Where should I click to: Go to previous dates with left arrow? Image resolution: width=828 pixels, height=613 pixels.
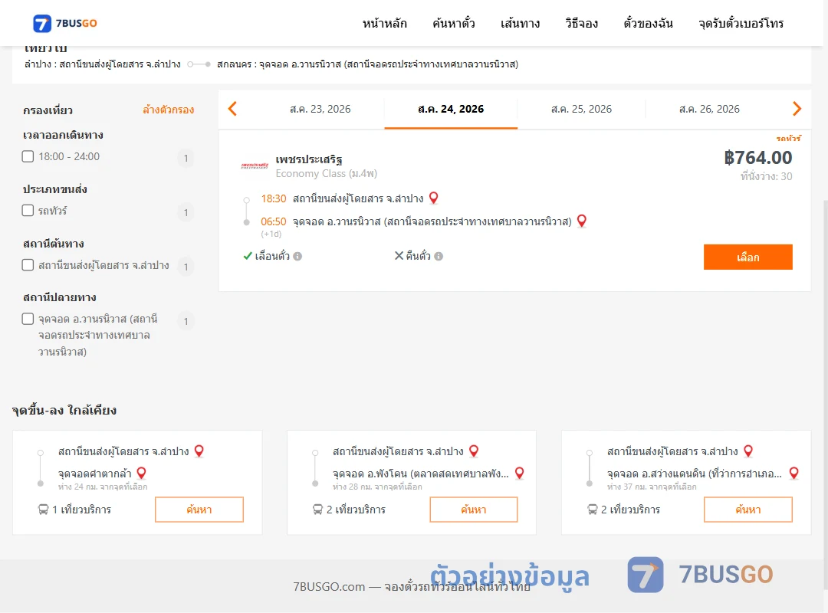click(232, 109)
